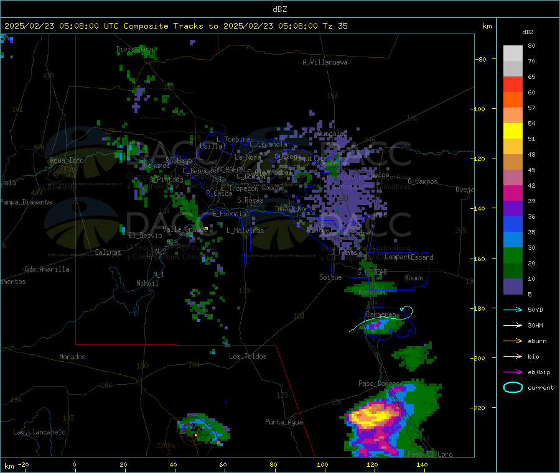Select the dotted yellow swatch between 54 and 51

513,131
